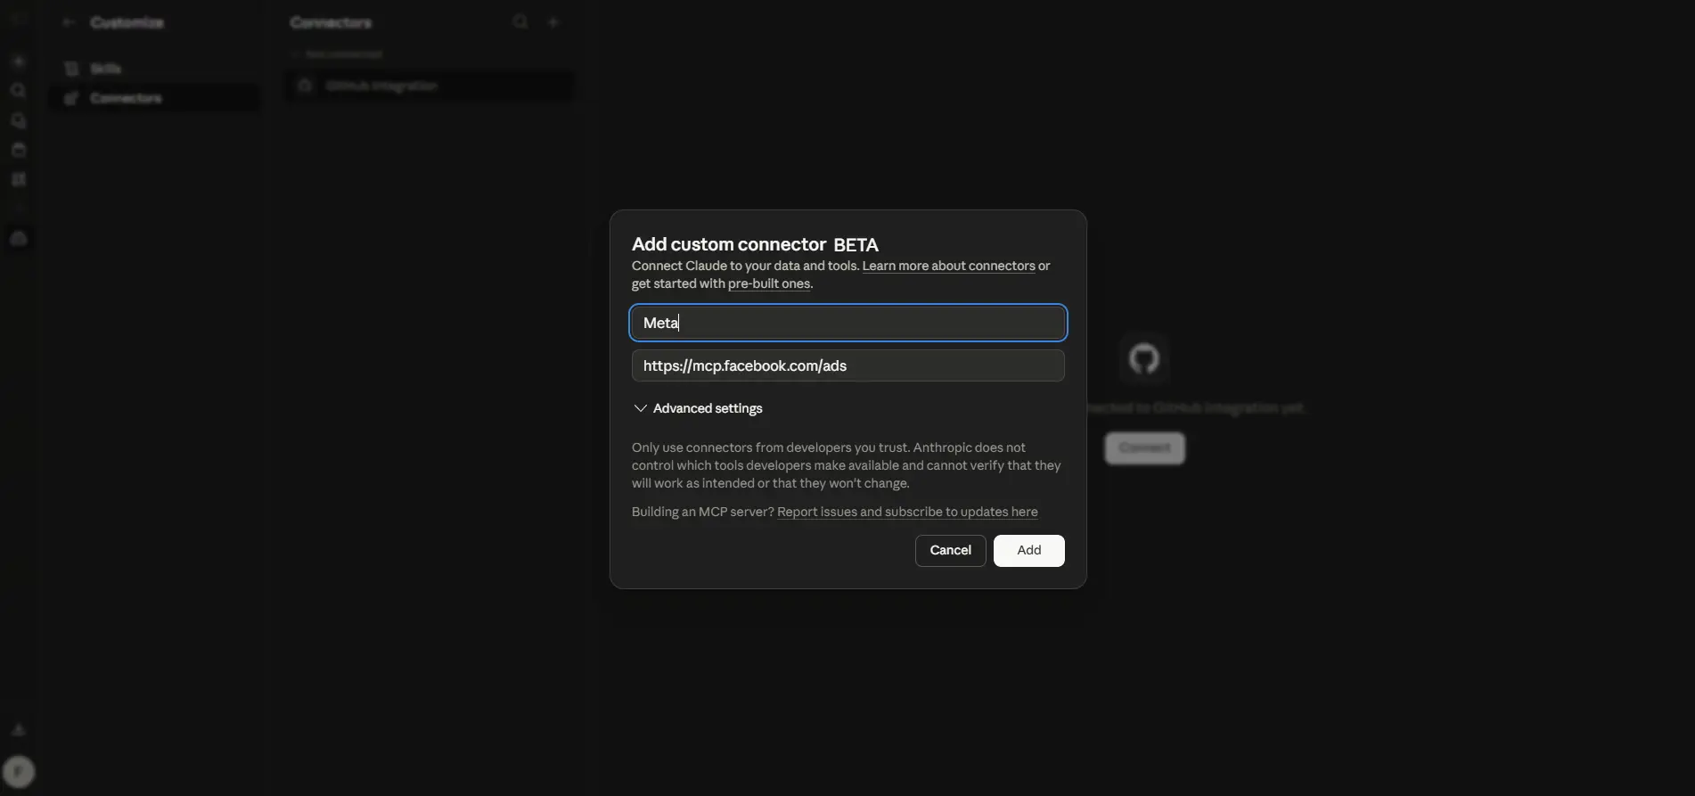Click the warning triangle icon above the avatar

tap(19, 729)
